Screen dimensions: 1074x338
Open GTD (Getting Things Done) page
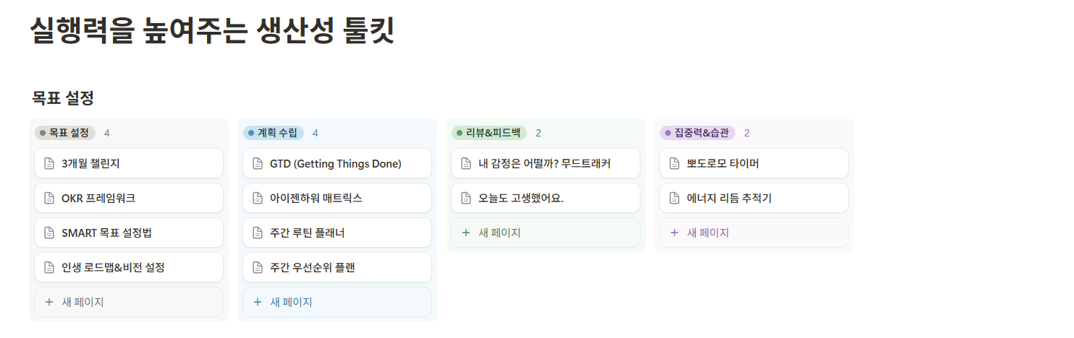point(335,164)
